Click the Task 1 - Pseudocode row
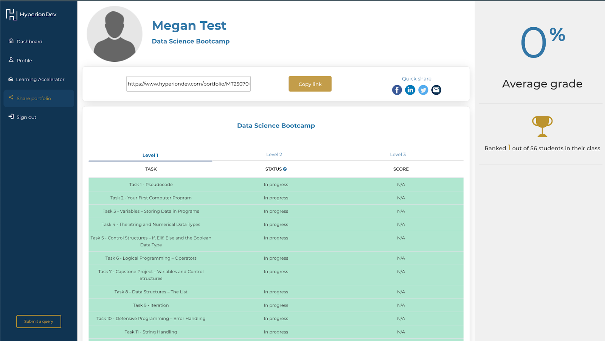This screenshot has height=341, width=605. (151, 185)
